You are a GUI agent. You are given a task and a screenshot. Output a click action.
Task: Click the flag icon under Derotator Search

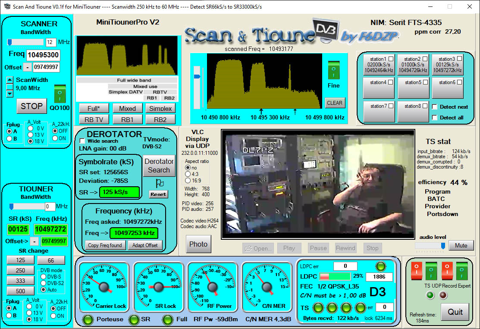[160, 183]
